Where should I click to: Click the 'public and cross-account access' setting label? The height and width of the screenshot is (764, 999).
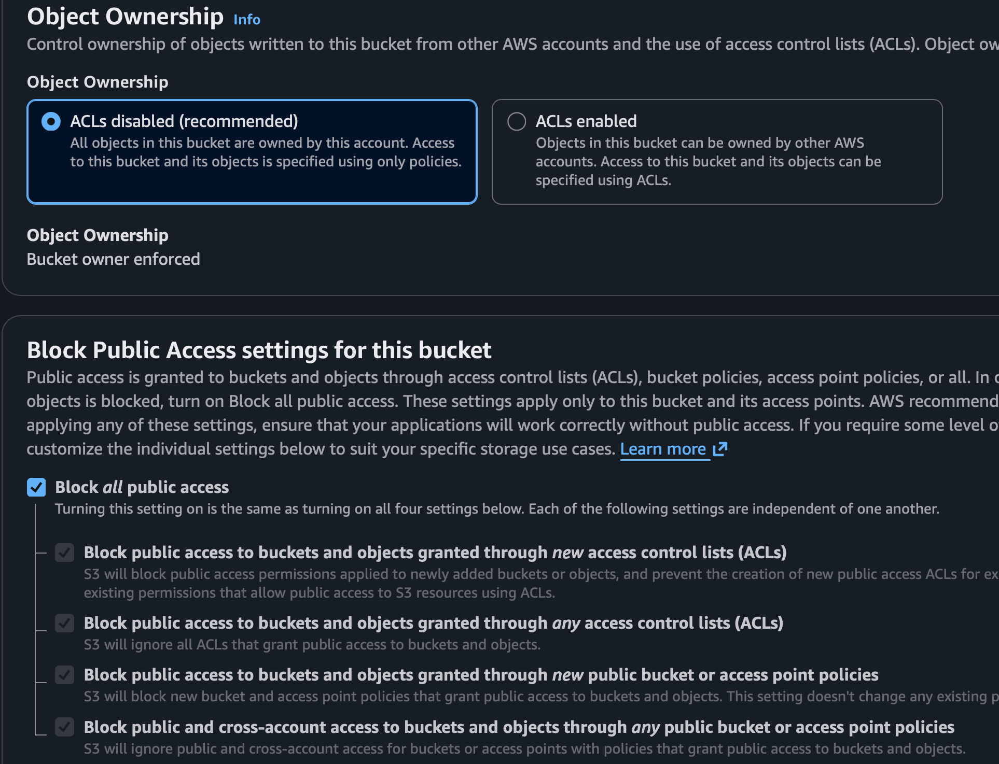[519, 727]
